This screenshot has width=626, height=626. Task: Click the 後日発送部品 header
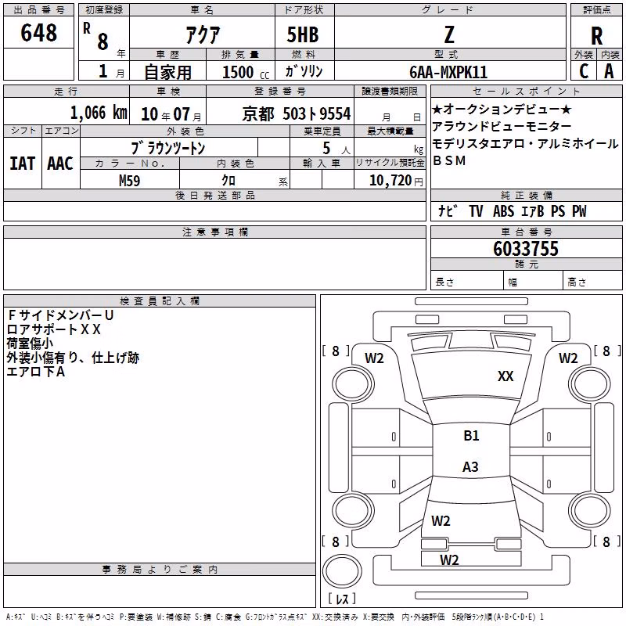[214, 195]
